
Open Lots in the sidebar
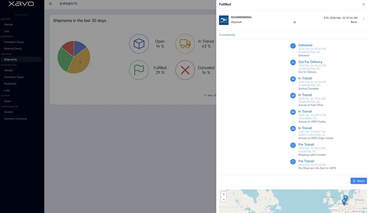[x=7, y=31]
